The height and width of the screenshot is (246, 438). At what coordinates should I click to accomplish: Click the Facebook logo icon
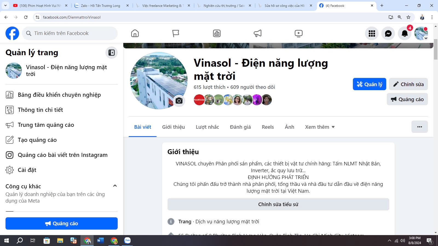(12, 33)
